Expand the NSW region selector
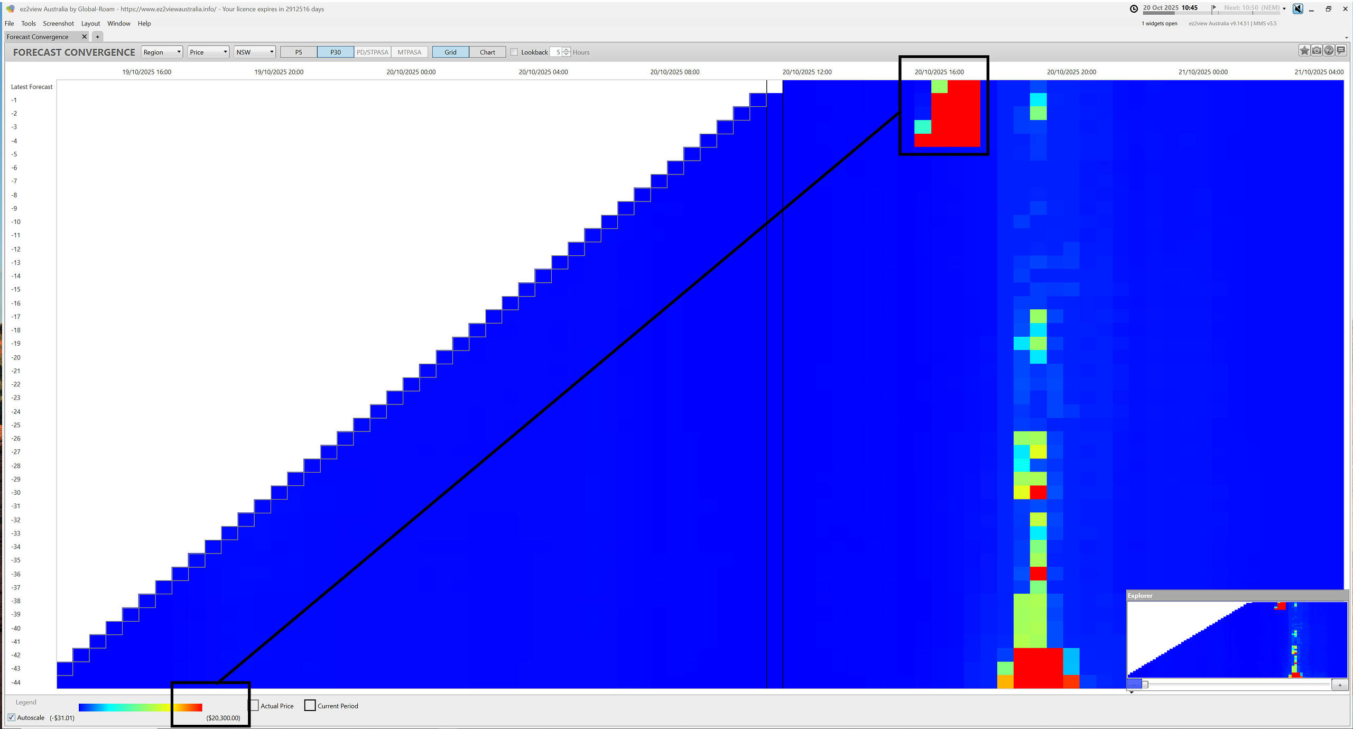 (255, 52)
